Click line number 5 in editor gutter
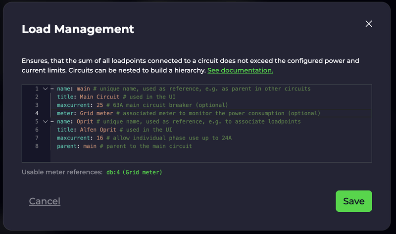 click(37, 122)
